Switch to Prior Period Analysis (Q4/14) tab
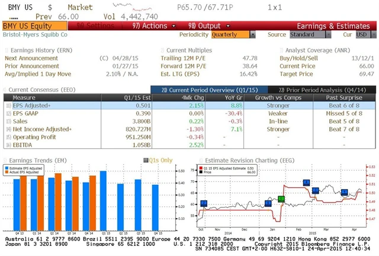The height and width of the screenshot is (256, 379). [x=325, y=89]
